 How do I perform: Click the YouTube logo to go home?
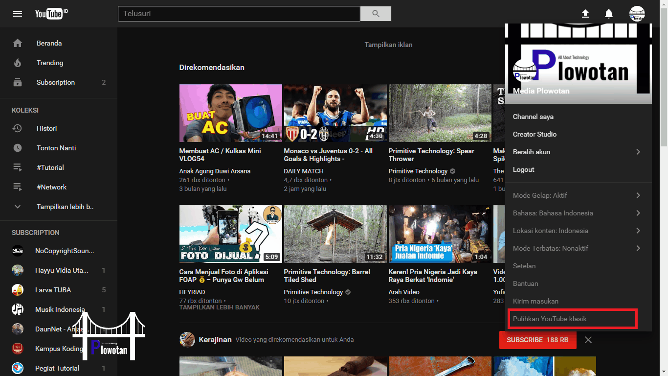(49, 13)
